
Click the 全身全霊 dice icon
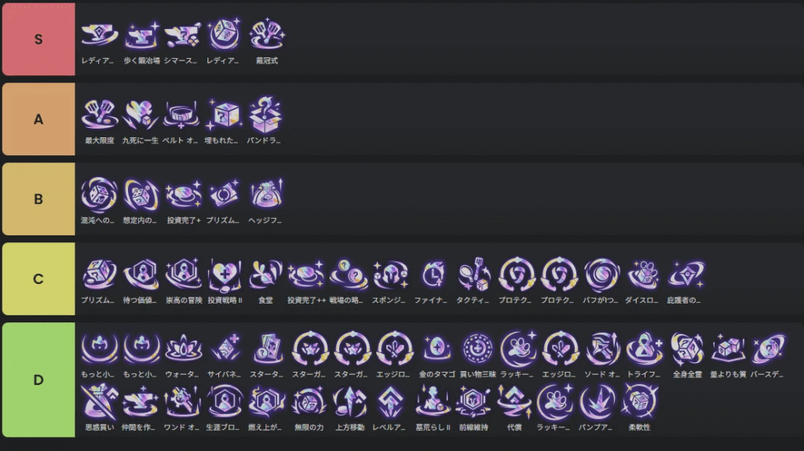tap(687, 348)
